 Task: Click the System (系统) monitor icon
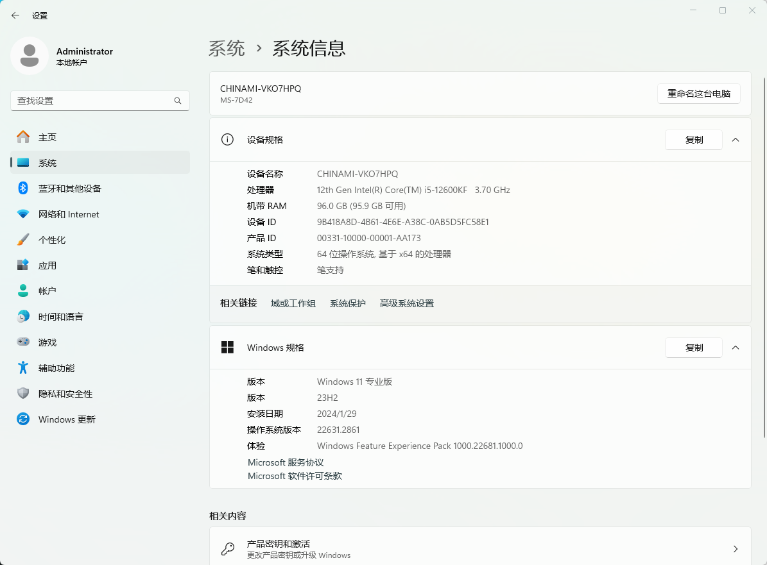click(23, 163)
